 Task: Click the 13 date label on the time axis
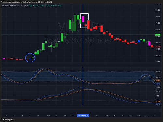72,115
